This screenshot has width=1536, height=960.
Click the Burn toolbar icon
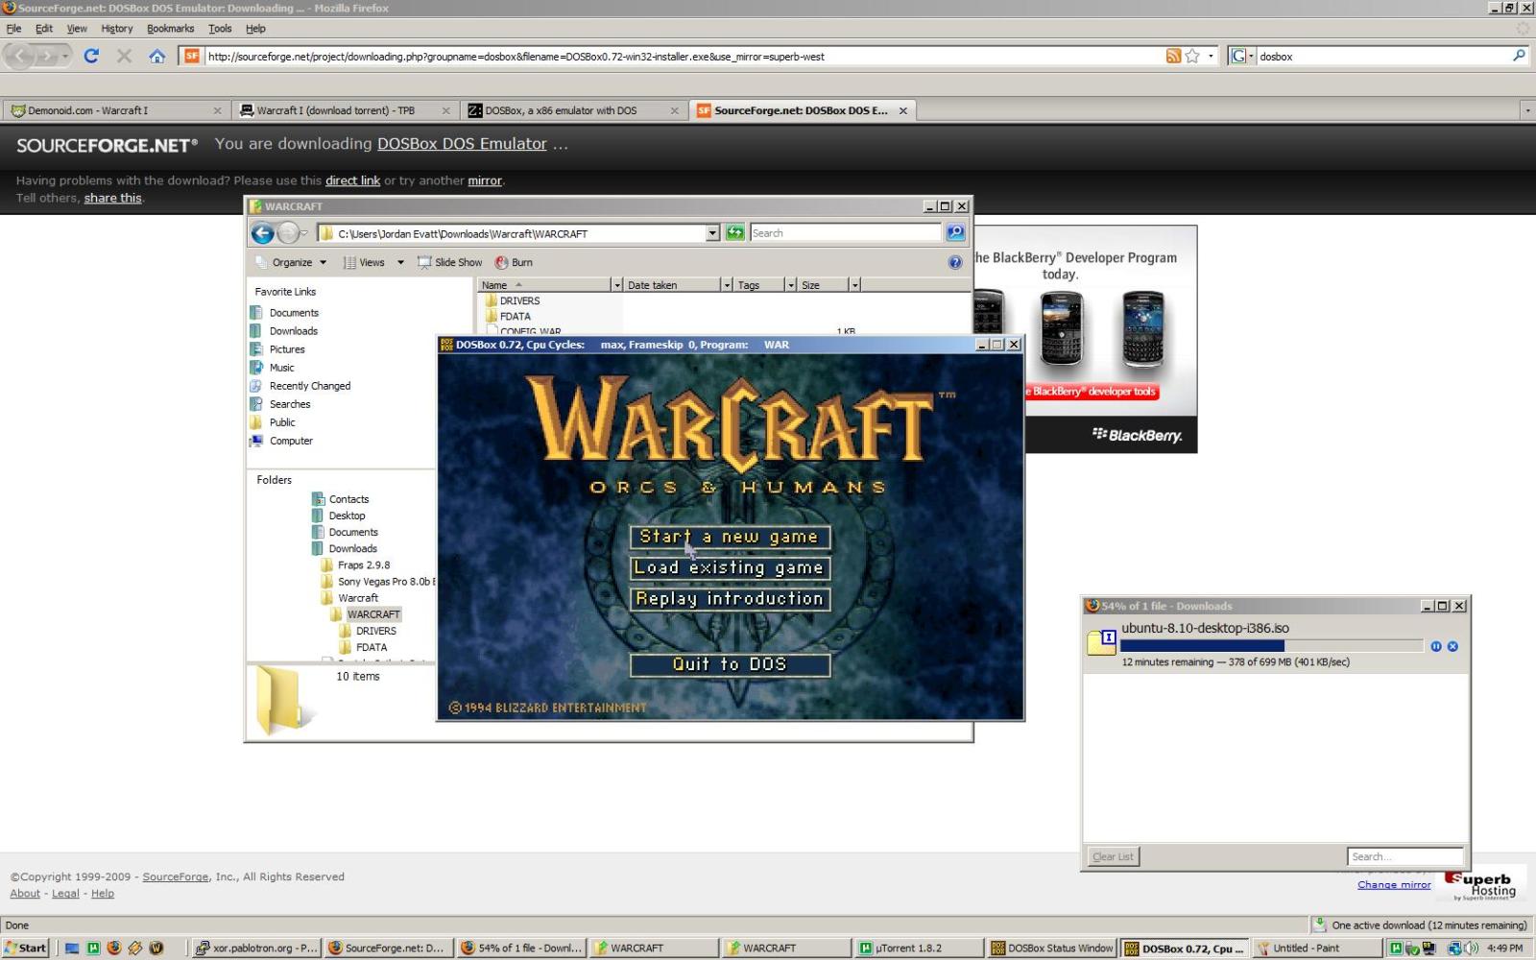click(x=514, y=262)
